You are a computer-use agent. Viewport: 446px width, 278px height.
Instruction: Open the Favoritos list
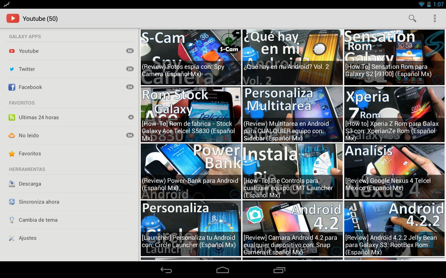click(x=70, y=154)
